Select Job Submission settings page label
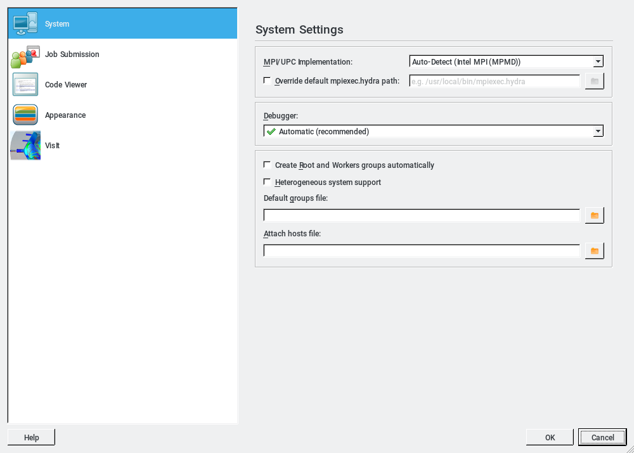Viewport: 634px width, 453px height. click(72, 54)
